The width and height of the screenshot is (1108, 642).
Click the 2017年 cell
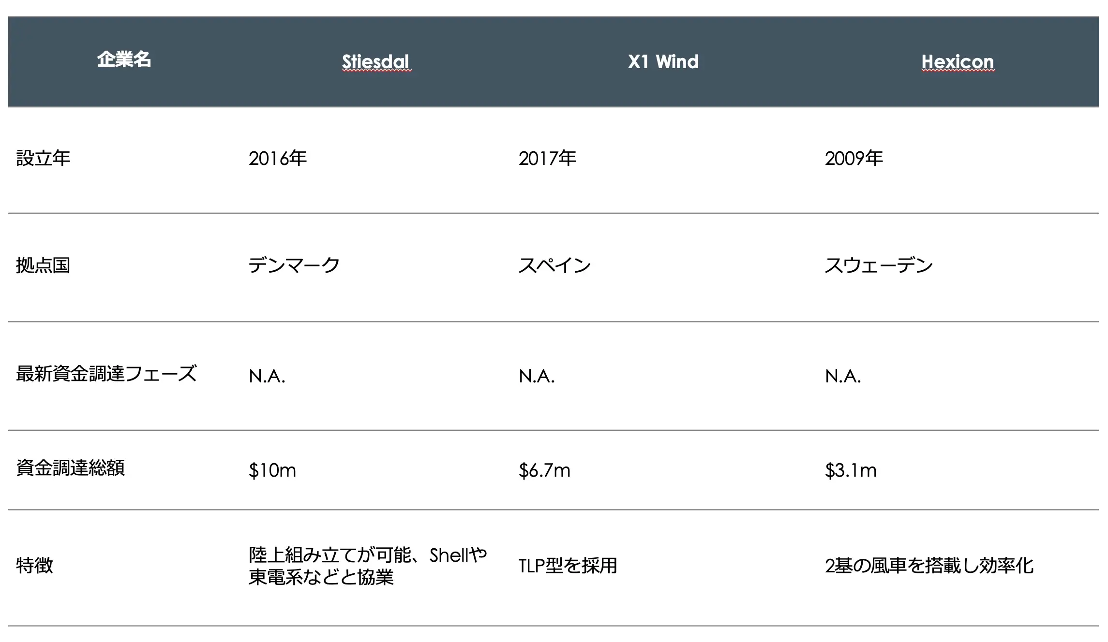547,158
